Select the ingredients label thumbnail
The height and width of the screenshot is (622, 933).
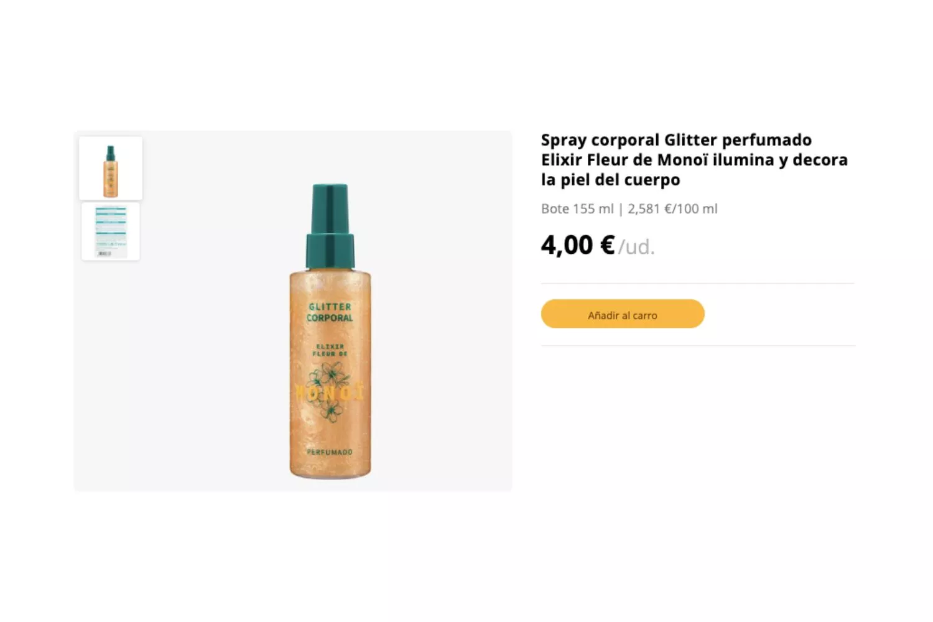click(111, 231)
